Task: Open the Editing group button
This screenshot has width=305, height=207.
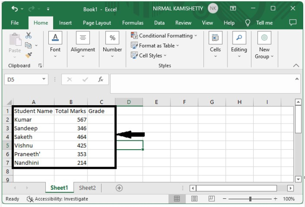Action: 239,45
